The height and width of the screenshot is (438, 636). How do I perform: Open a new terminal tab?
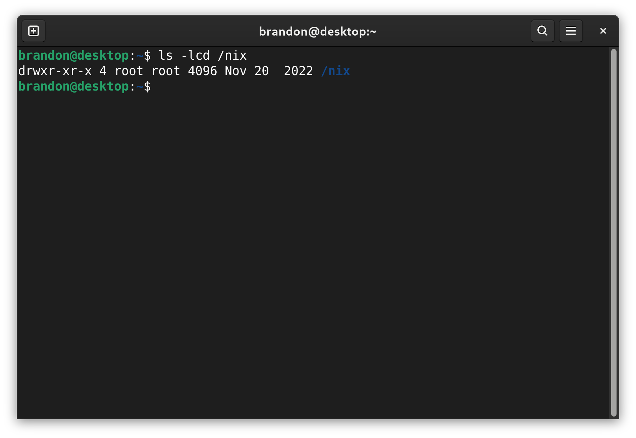(34, 31)
